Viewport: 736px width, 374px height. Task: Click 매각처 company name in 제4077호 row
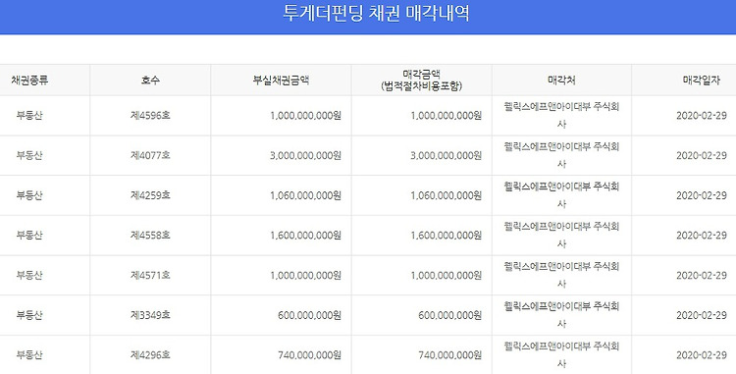click(561, 155)
